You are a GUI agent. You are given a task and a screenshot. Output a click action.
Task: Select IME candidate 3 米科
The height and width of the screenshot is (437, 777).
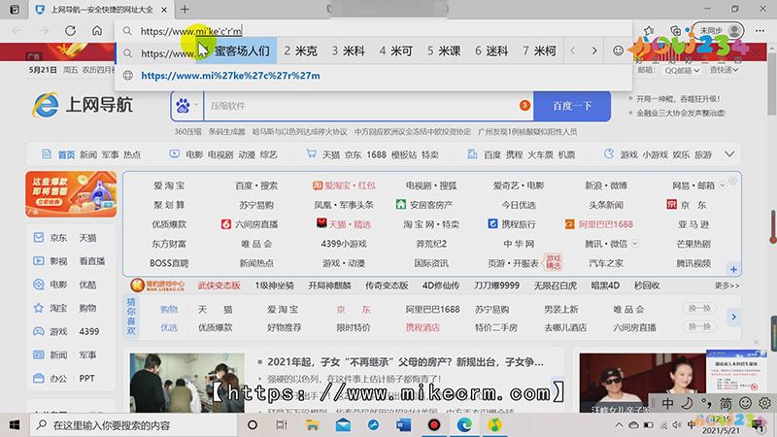(x=349, y=50)
